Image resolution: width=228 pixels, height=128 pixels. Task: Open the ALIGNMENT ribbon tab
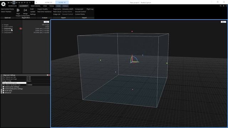24,6
